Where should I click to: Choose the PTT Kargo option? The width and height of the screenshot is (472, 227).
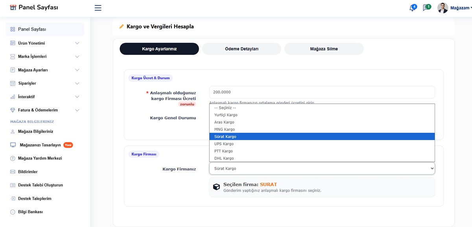pos(223,151)
